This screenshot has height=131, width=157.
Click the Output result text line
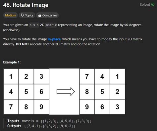pyautogui.click(x=41, y=126)
